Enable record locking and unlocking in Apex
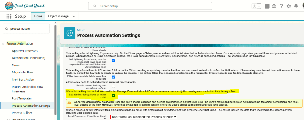Image resolution: width=304 pixels, height=120 pixels. (x=113, y=86)
